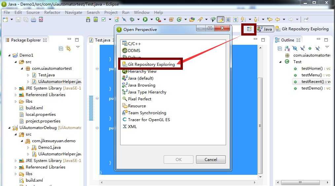Toggle Show Whitespace Characters button
Image resolution: width=335 pixels, height=186 pixels.
coord(235,20)
